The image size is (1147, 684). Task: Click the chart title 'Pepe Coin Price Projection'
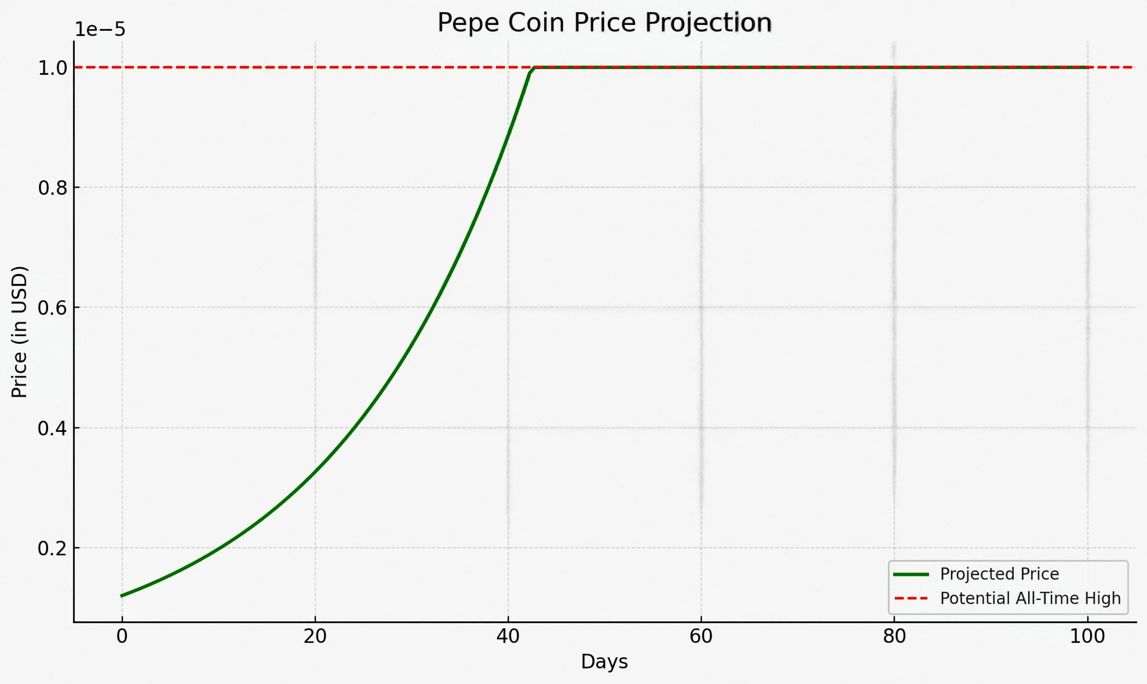pos(604,23)
